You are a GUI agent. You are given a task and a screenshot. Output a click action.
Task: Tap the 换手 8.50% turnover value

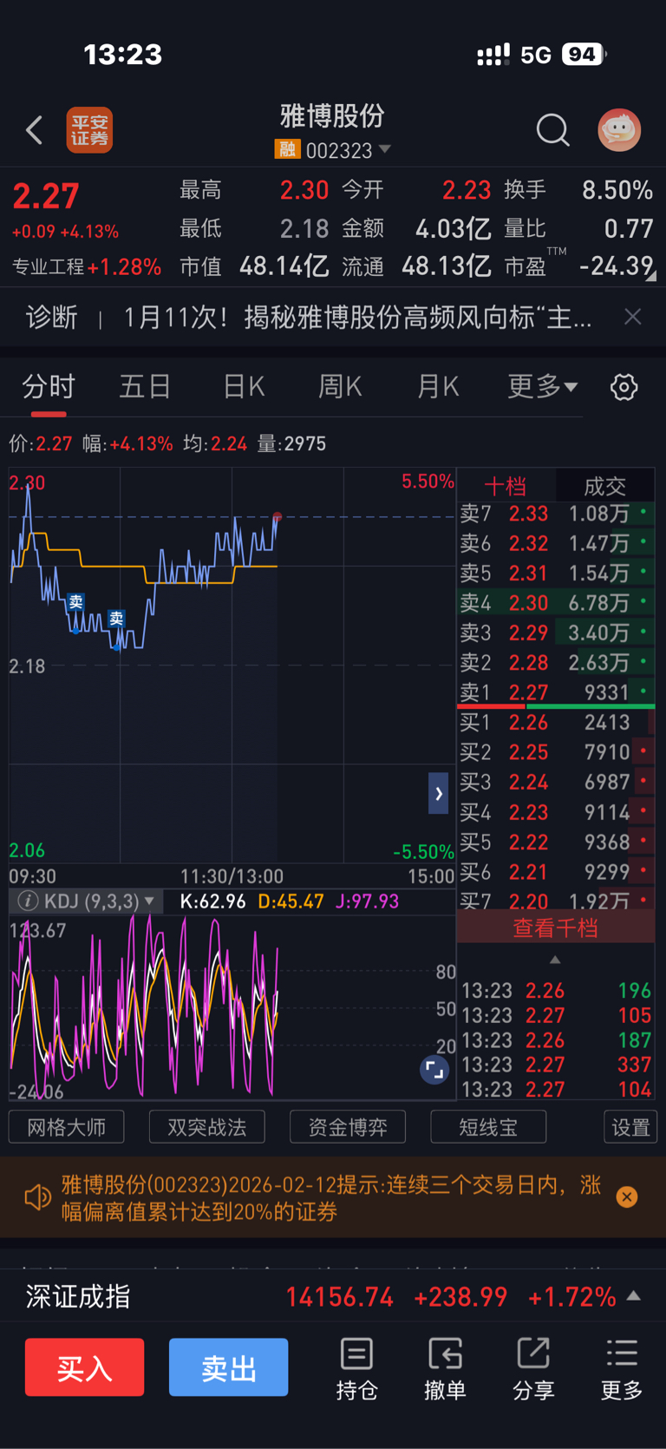[x=617, y=190]
